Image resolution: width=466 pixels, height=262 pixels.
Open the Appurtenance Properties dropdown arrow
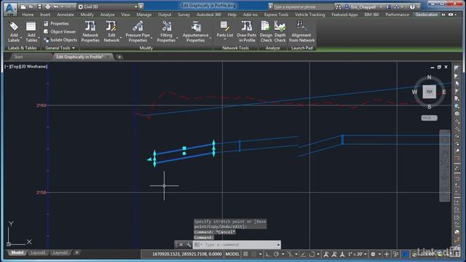pos(210,38)
